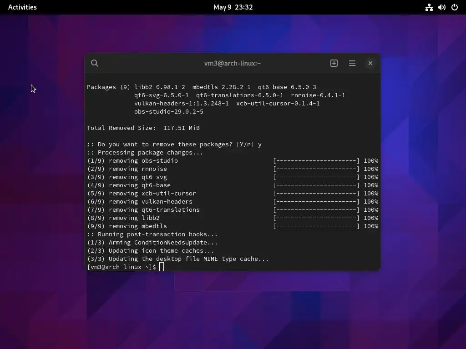
Task: Click the terminal title vm3@arch-linux:~
Action: click(x=233, y=63)
